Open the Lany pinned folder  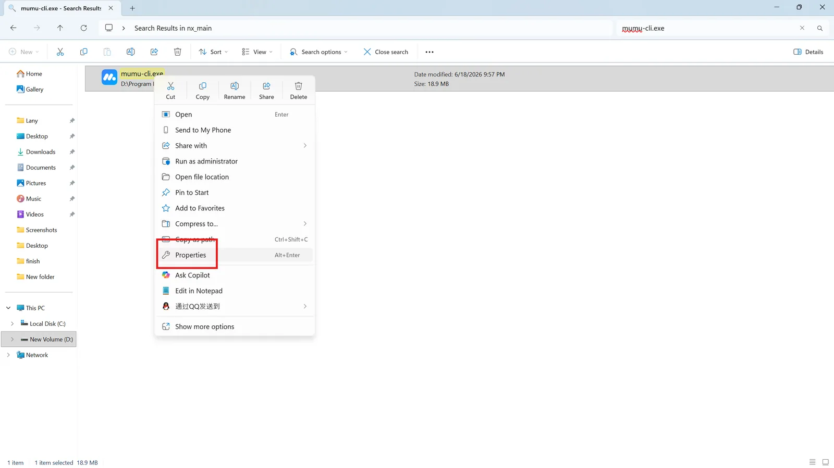click(28, 121)
